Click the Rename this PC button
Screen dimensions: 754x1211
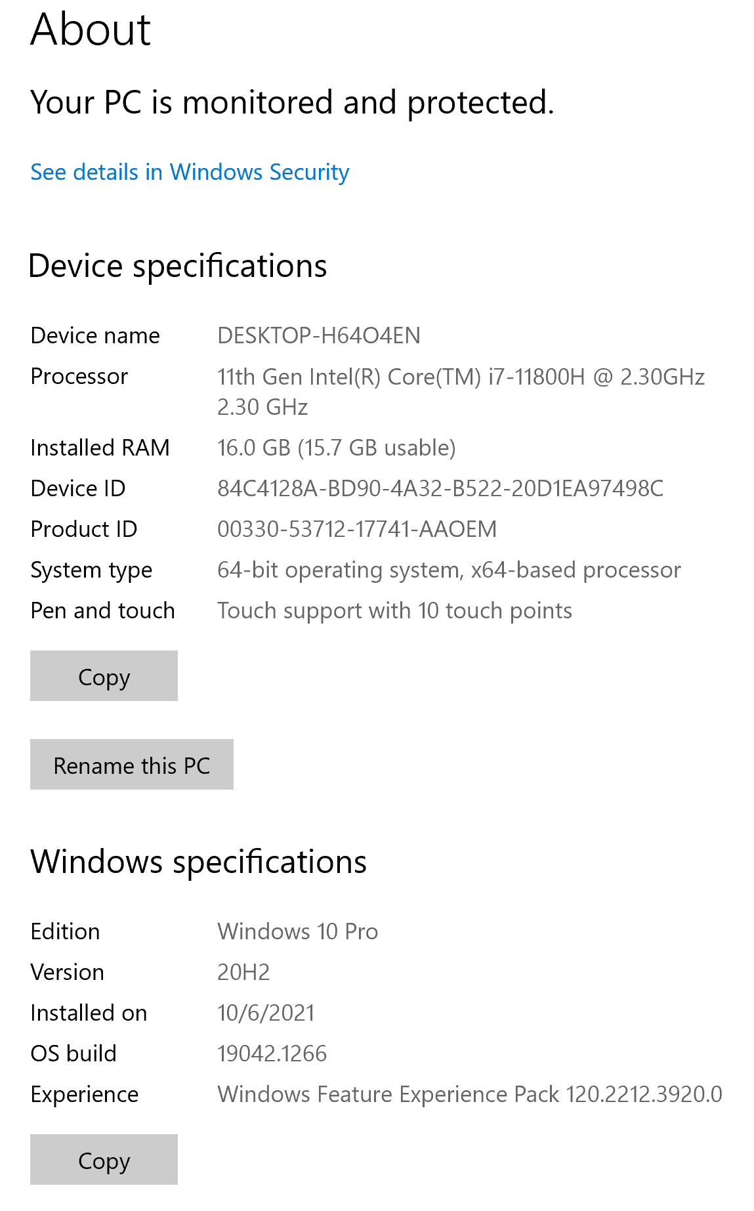click(x=132, y=765)
